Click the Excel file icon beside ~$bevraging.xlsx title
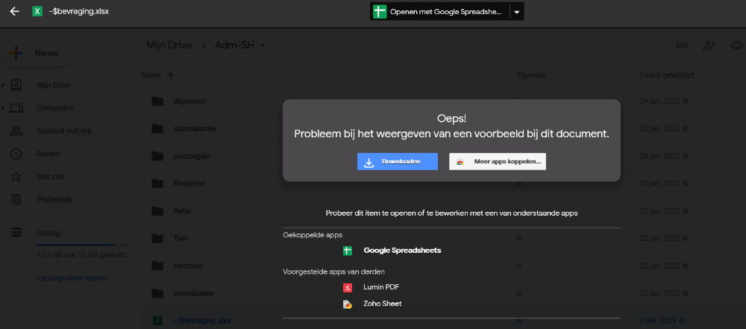Image resolution: width=746 pixels, height=329 pixels. [37, 12]
